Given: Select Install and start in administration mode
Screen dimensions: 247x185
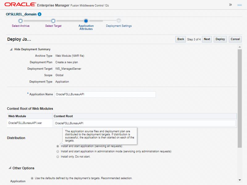Looking at the screenshot, I should (58, 151).
